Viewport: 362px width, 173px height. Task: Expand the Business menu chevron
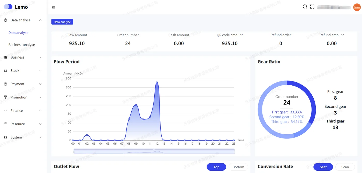click(40, 57)
